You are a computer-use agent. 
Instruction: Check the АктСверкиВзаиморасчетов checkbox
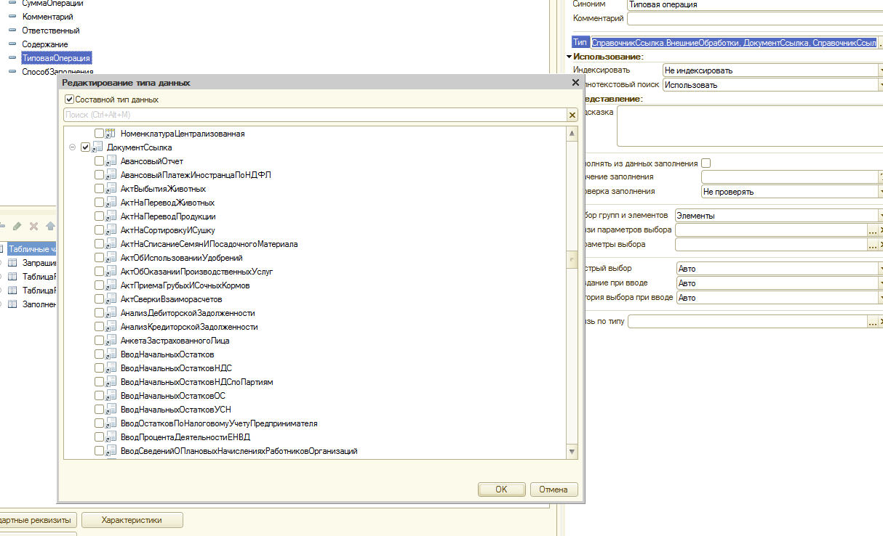(99, 299)
